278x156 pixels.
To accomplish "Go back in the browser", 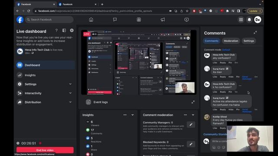I will point(17,11).
